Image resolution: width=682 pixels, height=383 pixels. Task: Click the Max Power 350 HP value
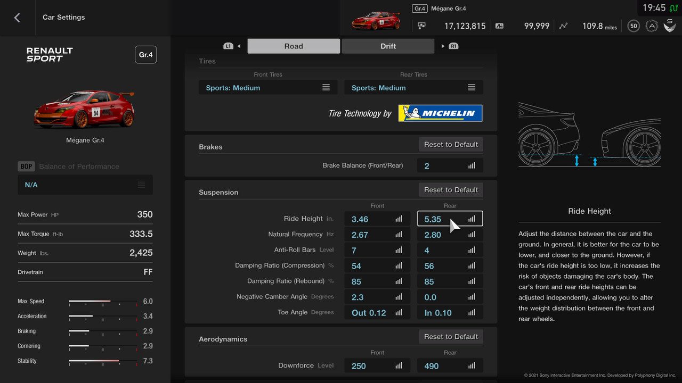point(145,214)
